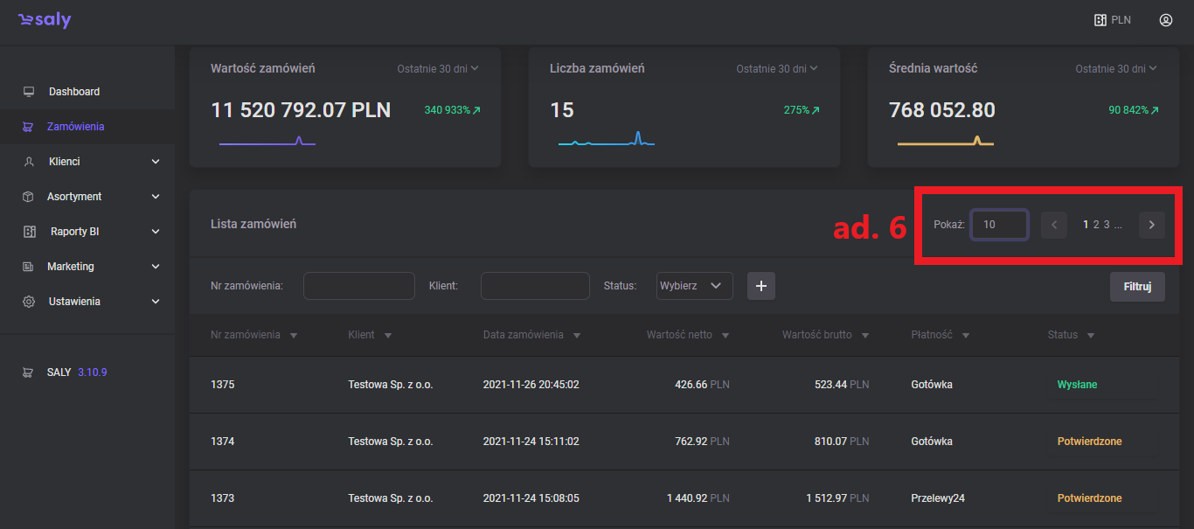Expand the Raporty BI submenu
1194x529 pixels.
156,232
